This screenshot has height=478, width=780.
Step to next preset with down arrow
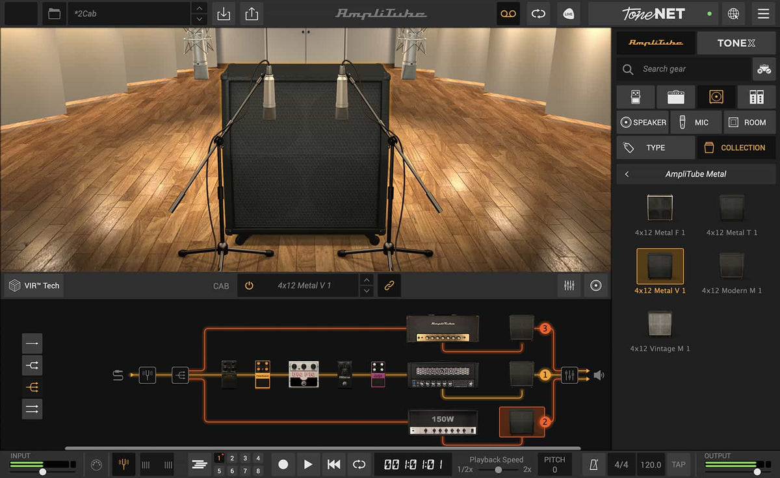coord(200,19)
